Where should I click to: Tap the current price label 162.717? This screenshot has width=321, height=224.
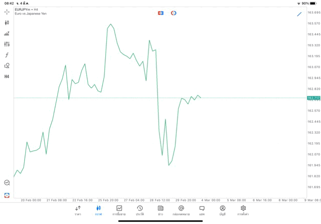(313, 98)
